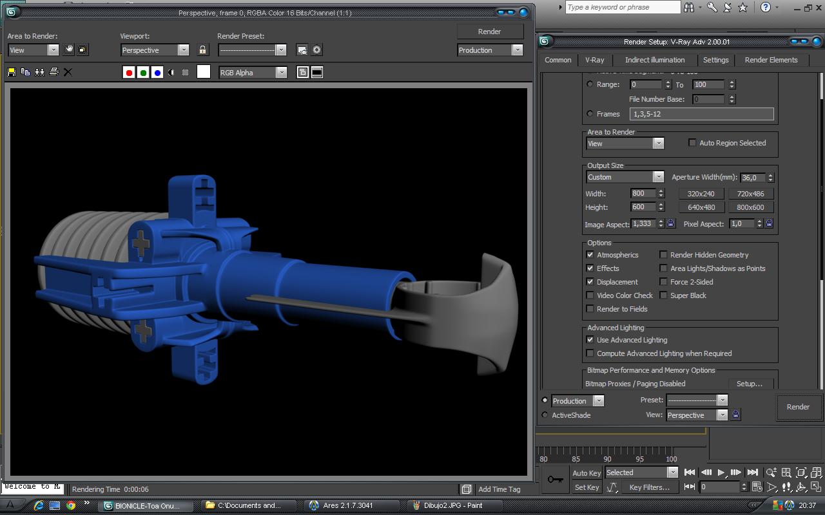Click the Save Image disk icon

(x=12, y=72)
